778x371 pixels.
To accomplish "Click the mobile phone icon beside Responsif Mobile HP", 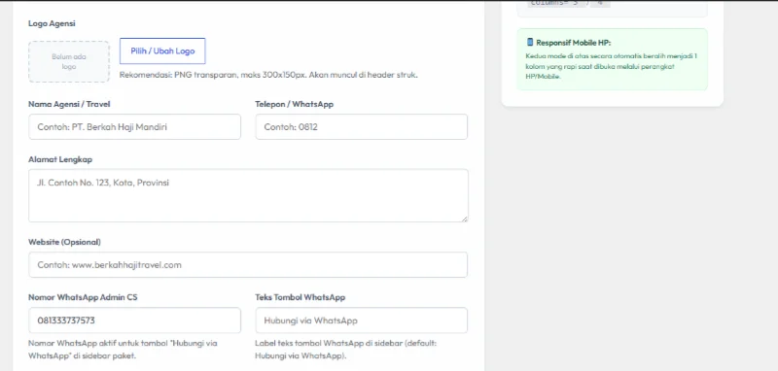I will click(530, 43).
